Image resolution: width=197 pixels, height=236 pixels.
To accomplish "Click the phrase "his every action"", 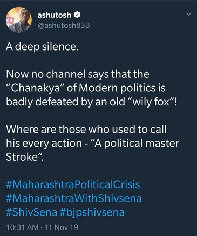I will pyautogui.click(x=44, y=144).
